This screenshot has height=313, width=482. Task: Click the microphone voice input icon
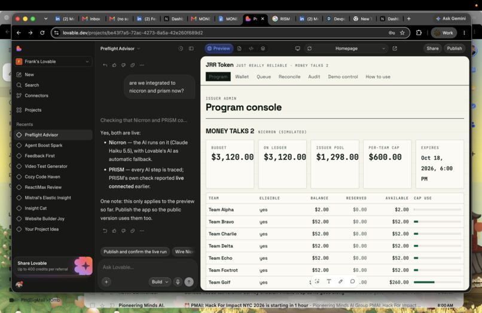[178, 282]
